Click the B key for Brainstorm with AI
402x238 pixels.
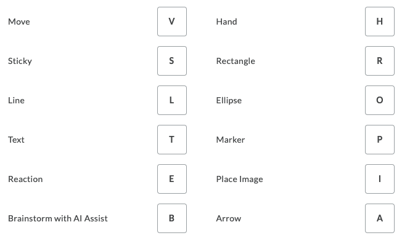172,218
